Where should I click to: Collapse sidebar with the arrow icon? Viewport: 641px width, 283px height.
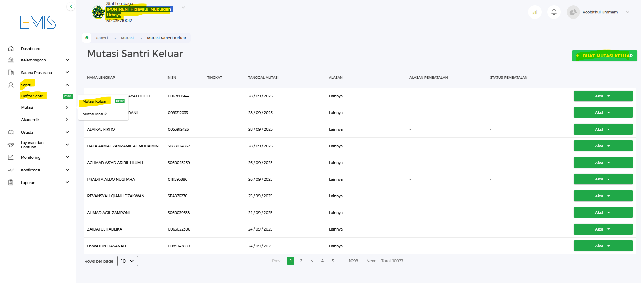pos(71,6)
